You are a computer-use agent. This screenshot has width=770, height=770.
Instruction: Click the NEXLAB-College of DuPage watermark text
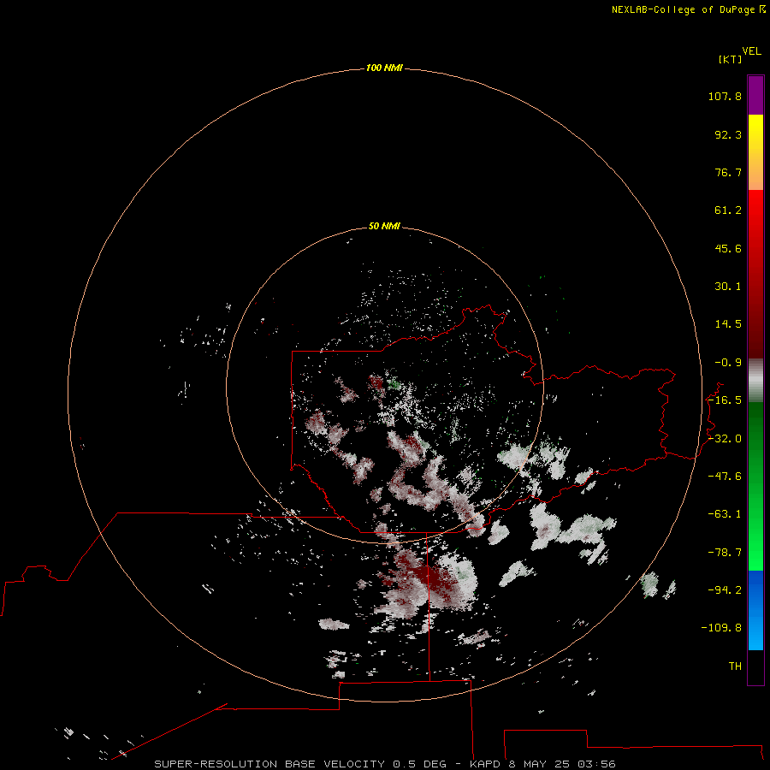(x=688, y=9)
